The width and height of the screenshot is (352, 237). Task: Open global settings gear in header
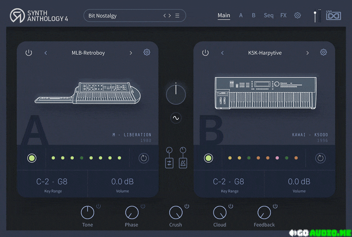[298, 15]
